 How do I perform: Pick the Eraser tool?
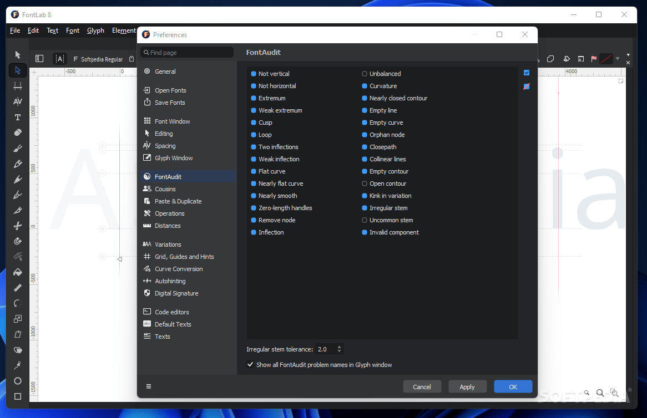(18, 132)
